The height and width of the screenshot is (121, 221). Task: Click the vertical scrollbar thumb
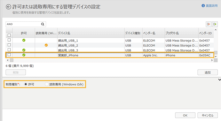point(216,52)
